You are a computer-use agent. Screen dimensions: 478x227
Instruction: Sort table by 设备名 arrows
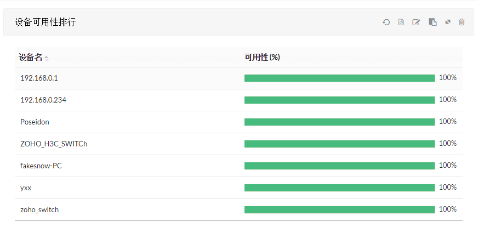tap(47, 58)
